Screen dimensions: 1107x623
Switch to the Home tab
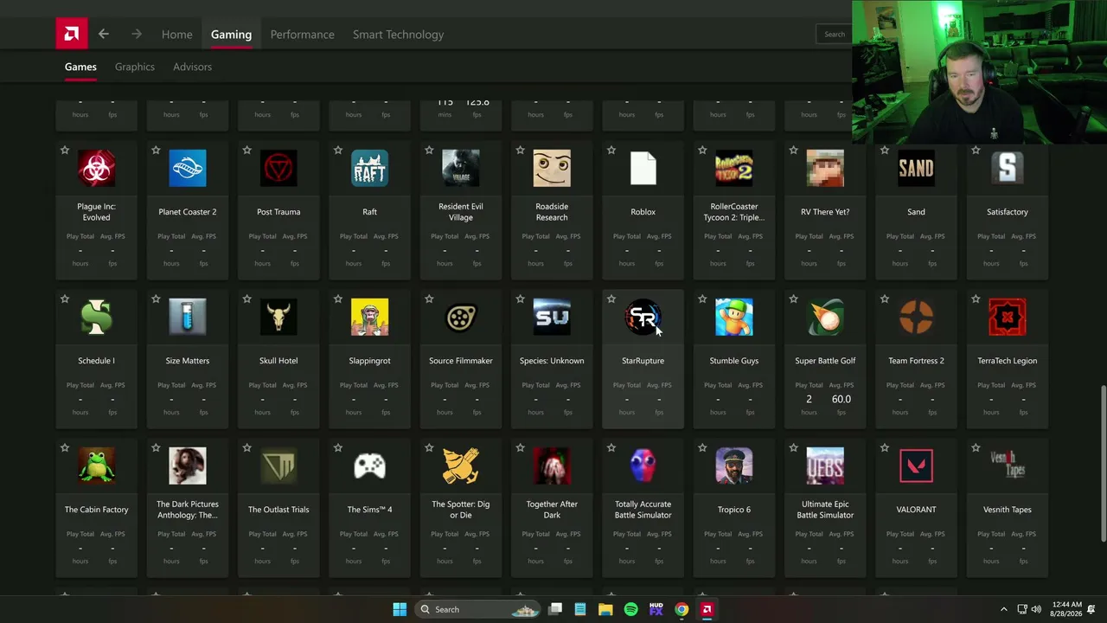(x=176, y=35)
